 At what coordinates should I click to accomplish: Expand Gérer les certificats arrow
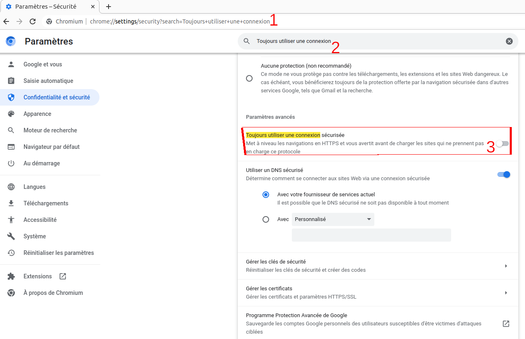(x=506, y=293)
